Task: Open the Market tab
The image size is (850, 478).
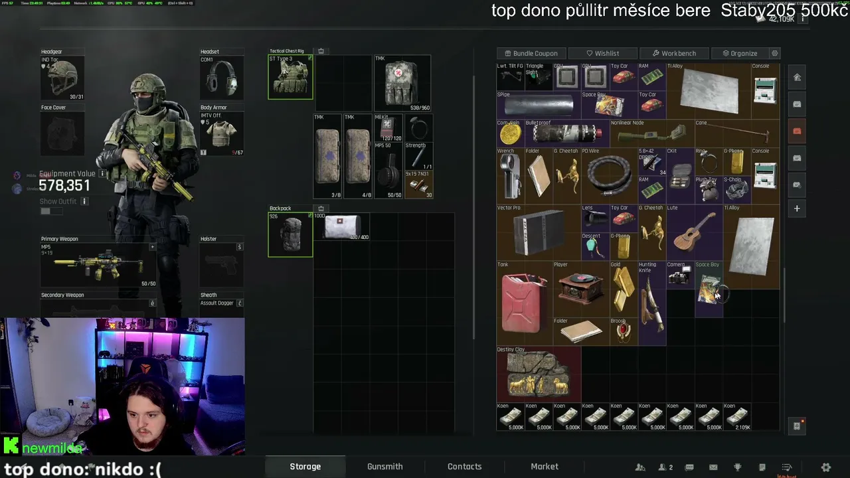Action: 545,467
